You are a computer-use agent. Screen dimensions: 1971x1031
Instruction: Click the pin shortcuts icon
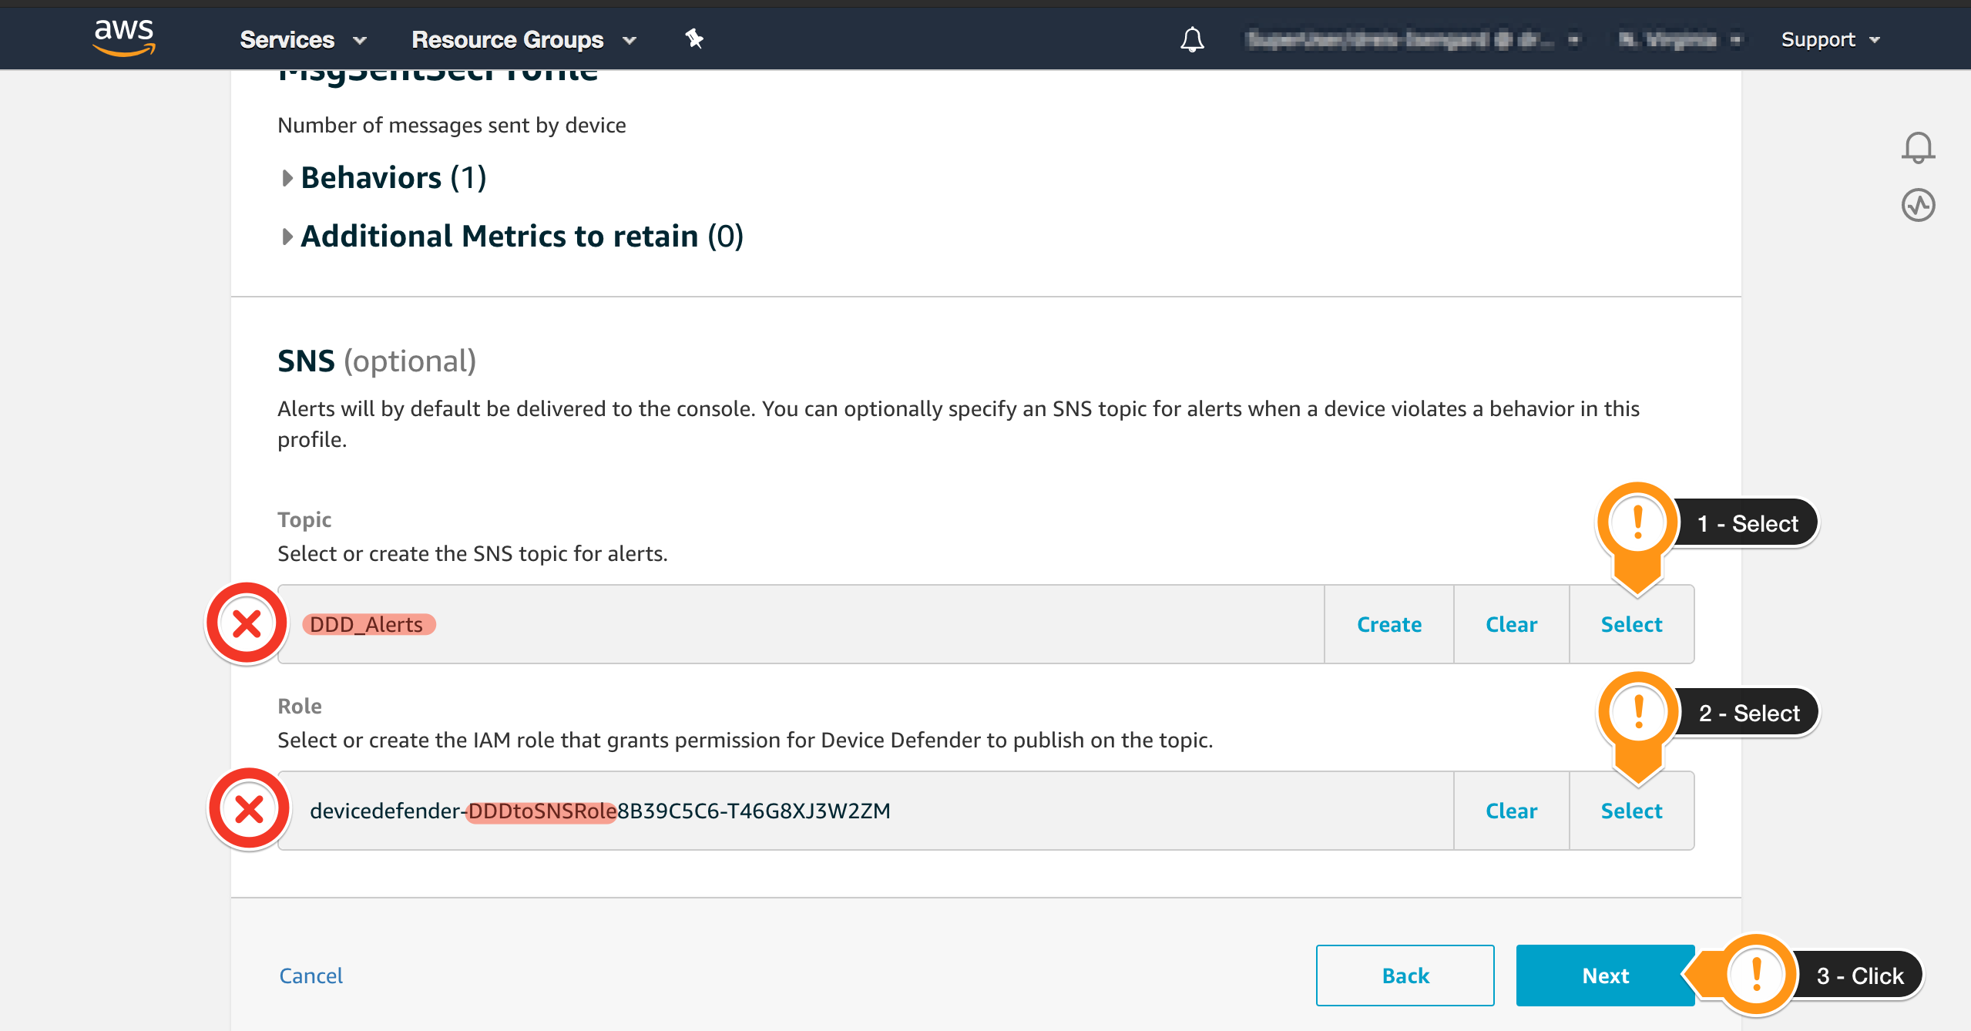tap(694, 39)
